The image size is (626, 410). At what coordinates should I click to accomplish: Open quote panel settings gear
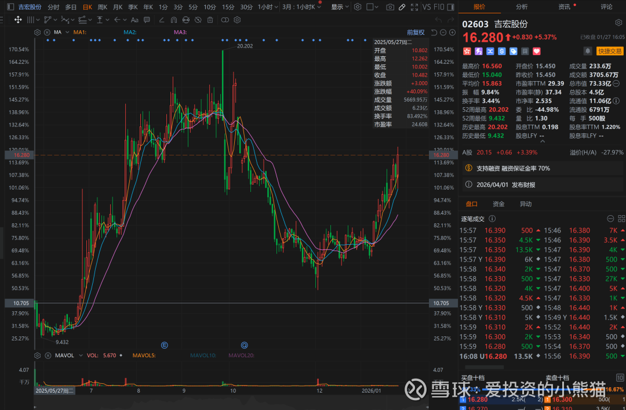(618, 23)
